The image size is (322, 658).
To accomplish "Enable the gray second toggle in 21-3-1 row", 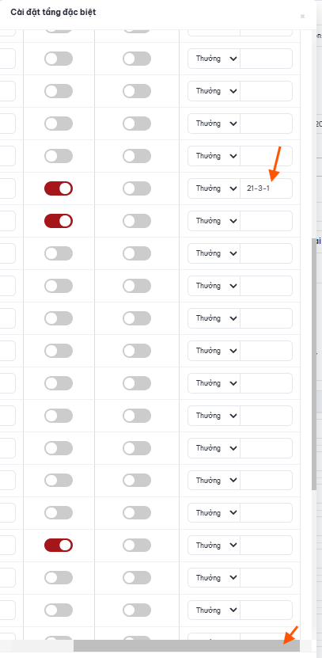I will (137, 188).
